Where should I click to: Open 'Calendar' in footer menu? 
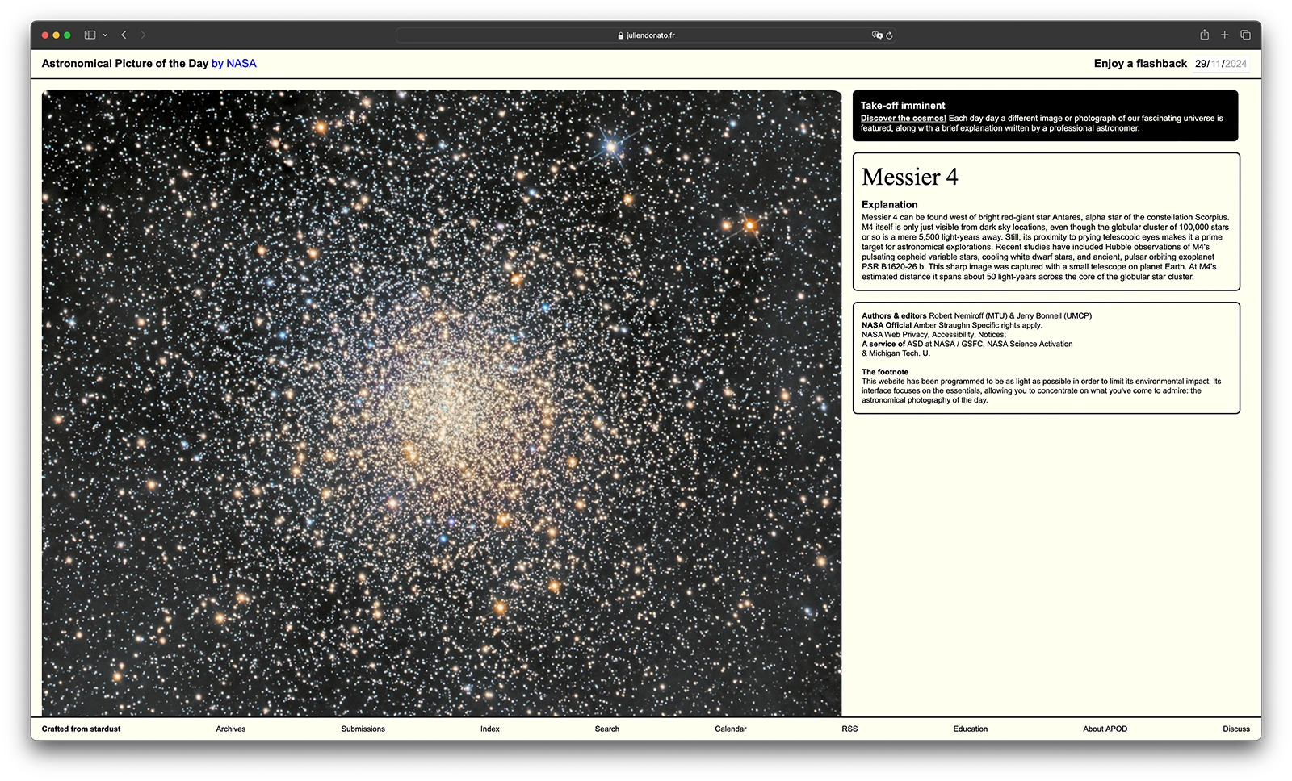click(x=731, y=729)
